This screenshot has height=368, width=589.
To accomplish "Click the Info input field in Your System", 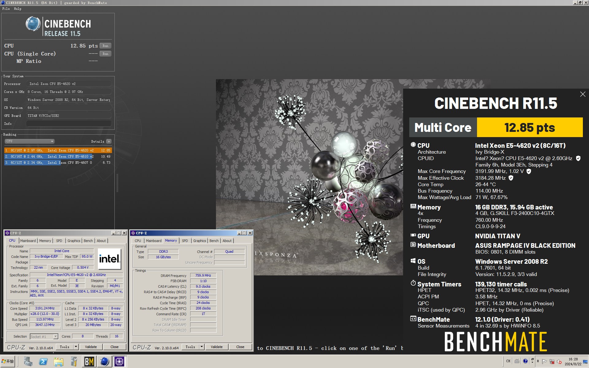I will (x=69, y=124).
